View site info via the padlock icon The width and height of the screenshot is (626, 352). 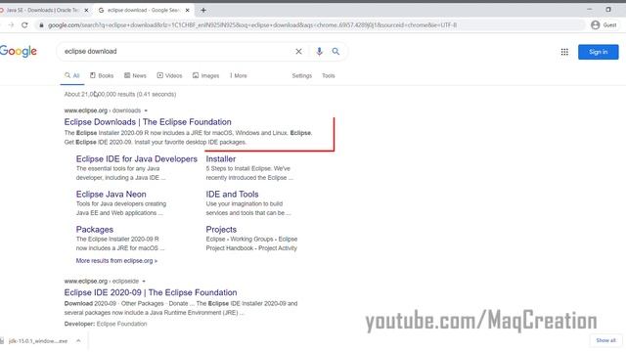pos(41,25)
